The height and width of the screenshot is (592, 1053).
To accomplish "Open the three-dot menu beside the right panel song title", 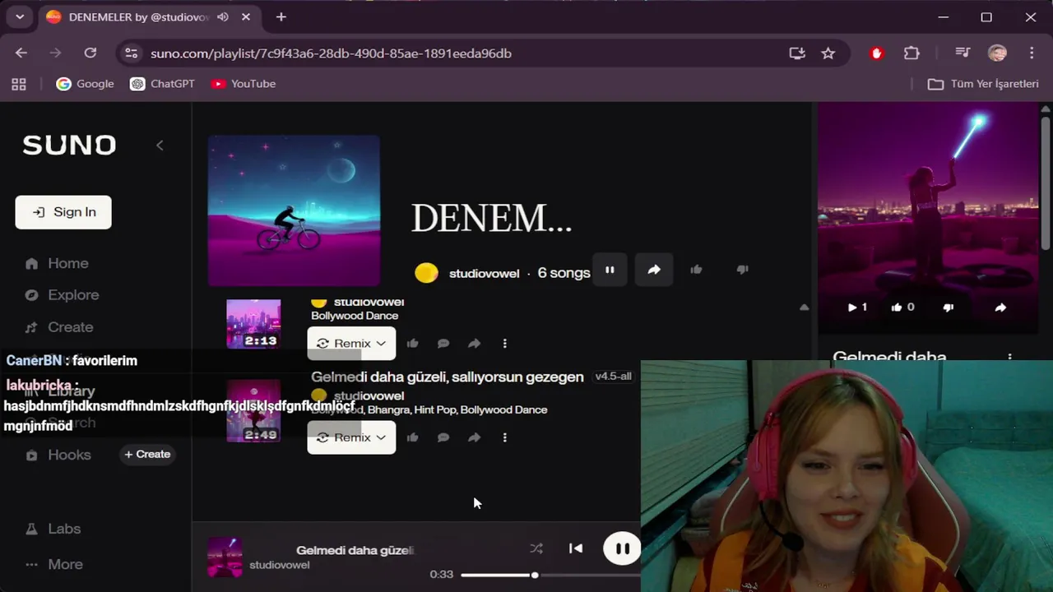I will pyautogui.click(x=1010, y=358).
